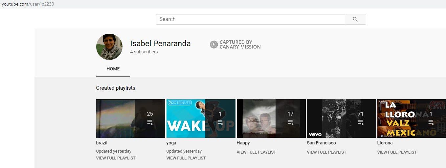
Task: Click the playlist icon on yoga thumbnail
Action: point(220,122)
